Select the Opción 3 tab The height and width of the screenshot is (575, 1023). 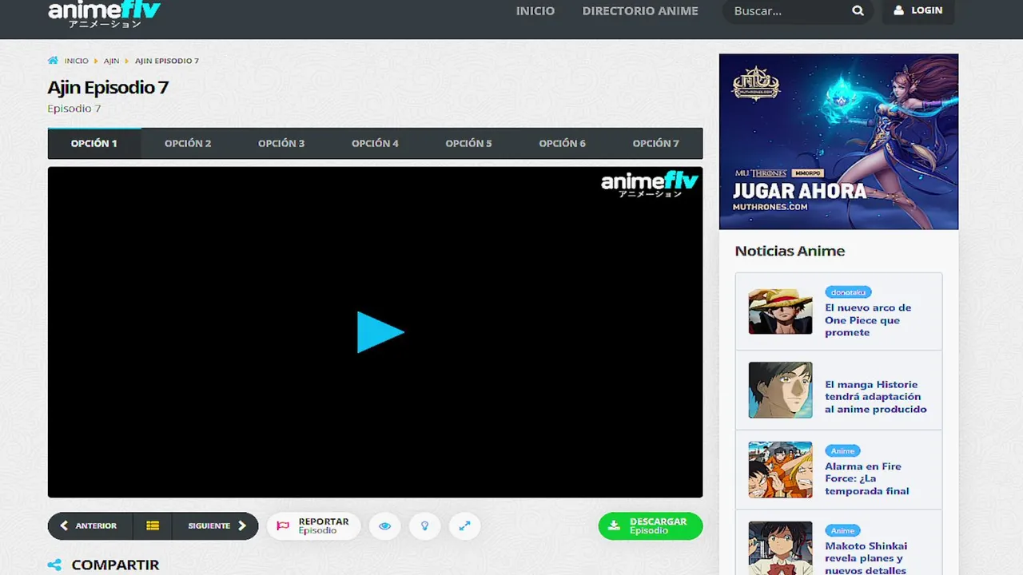(x=281, y=144)
